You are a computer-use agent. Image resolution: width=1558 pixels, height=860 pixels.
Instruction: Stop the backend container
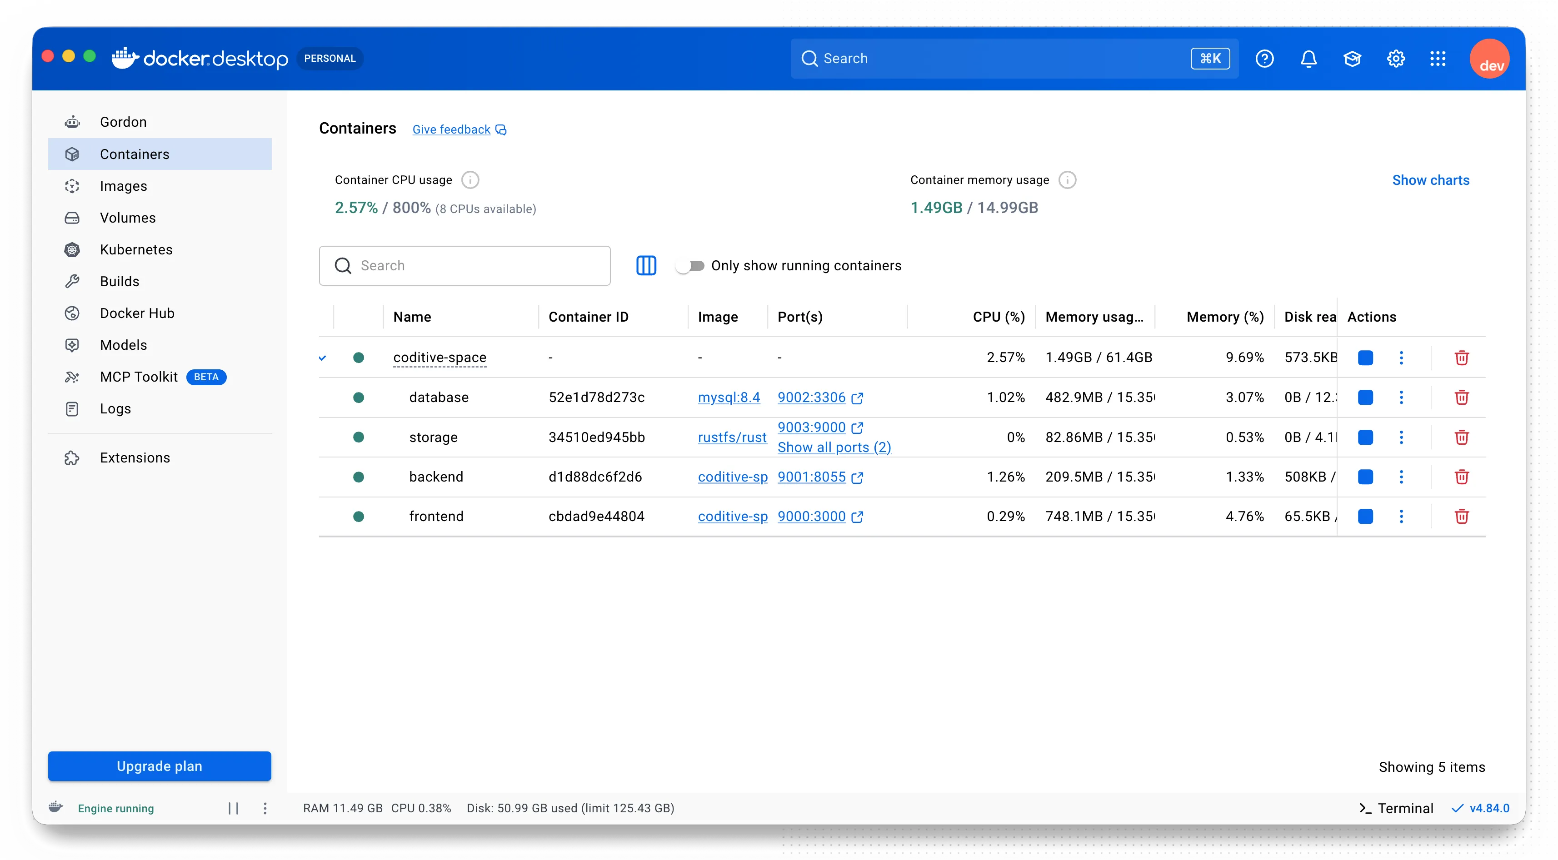point(1365,477)
